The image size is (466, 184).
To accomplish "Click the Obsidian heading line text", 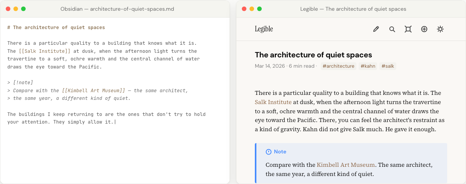I will (56, 28).
